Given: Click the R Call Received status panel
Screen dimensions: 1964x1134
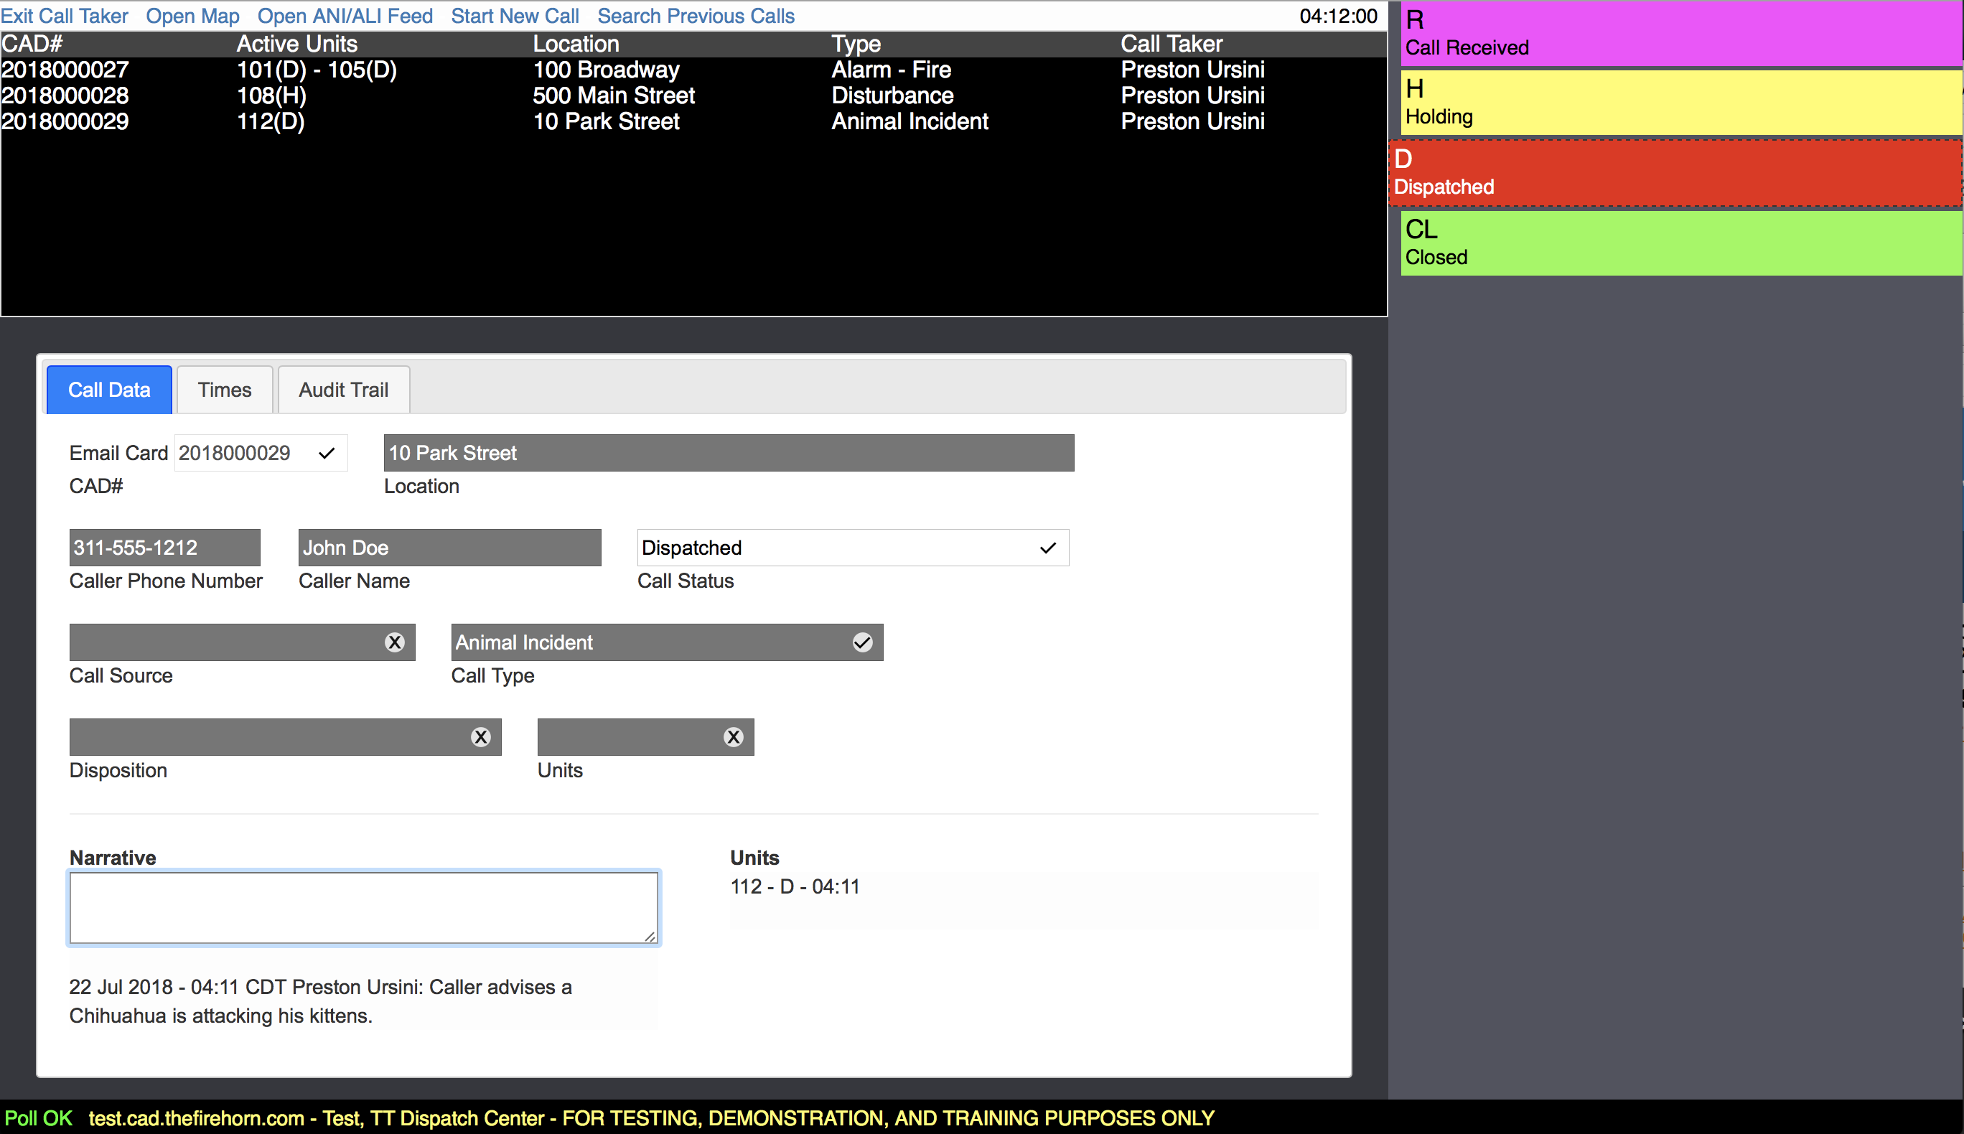Looking at the screenshot, I should click(x=1679, y=35).
